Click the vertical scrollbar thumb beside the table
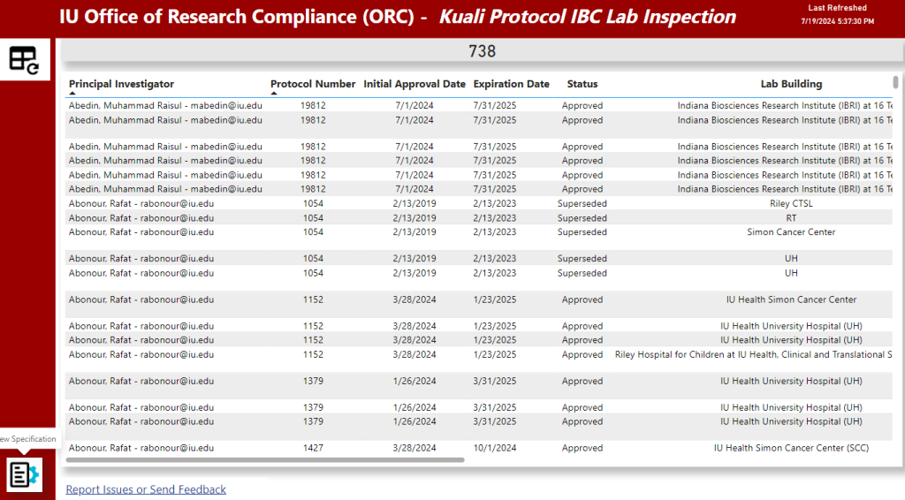The image size is (905, 500). point(895,82)
